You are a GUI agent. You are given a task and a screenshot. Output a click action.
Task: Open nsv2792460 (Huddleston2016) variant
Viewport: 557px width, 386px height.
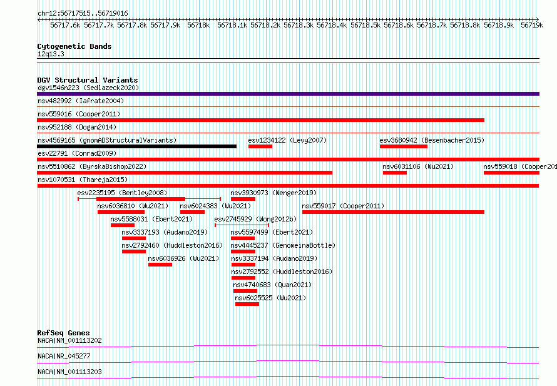[x=172, y=245]
